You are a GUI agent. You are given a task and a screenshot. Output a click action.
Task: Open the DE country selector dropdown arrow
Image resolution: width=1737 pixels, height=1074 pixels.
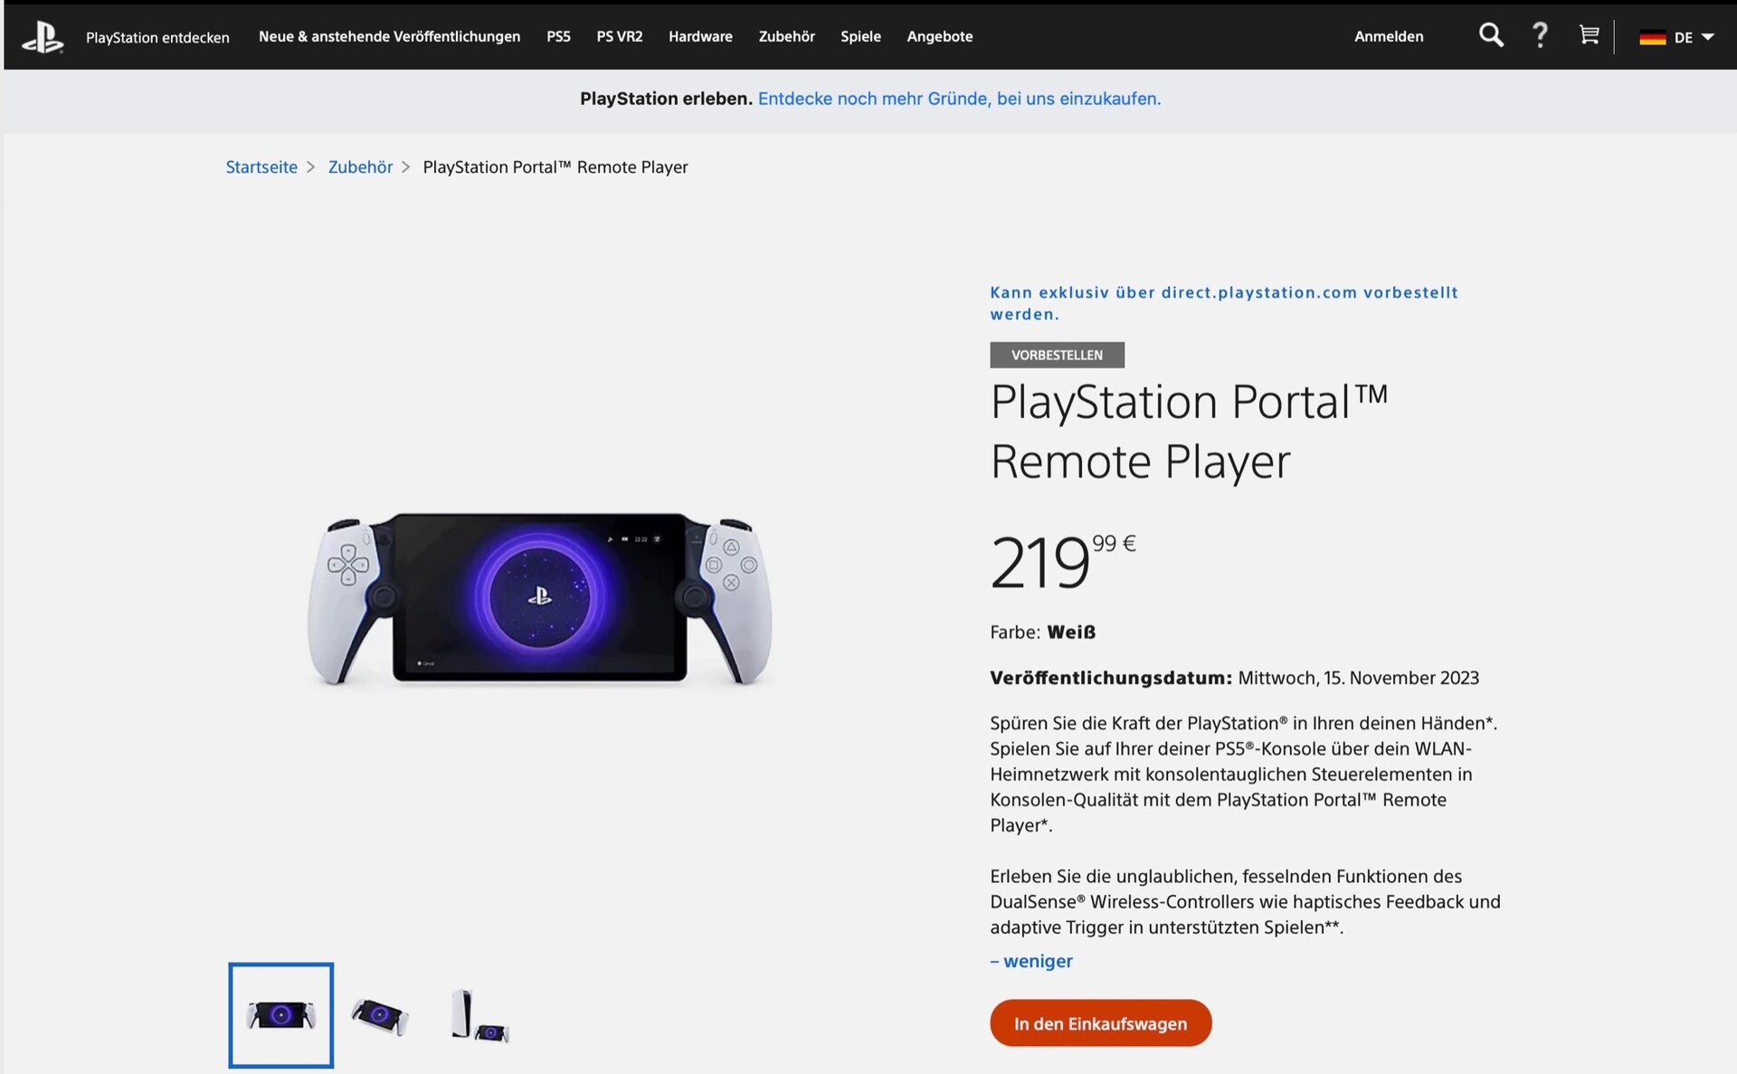(x=1708, y=37)
